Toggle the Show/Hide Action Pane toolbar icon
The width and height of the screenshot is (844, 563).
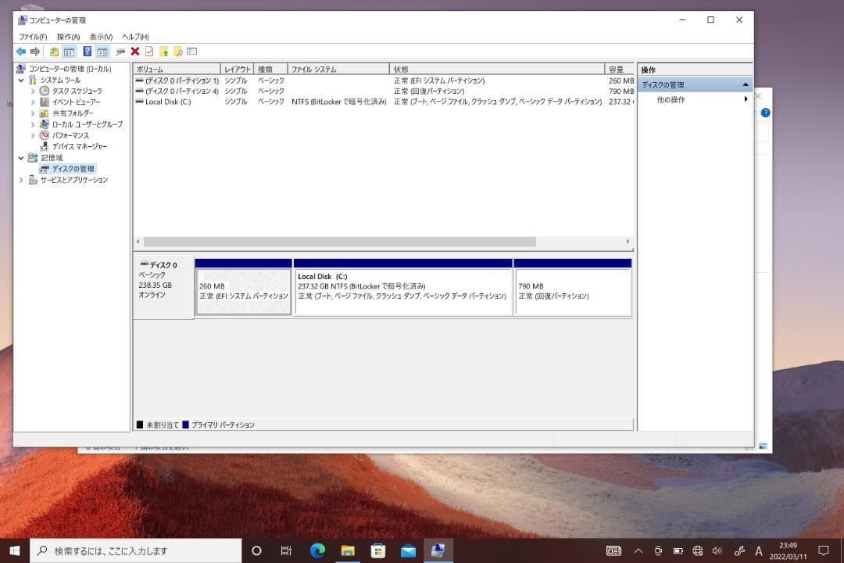tap(102, 52)
